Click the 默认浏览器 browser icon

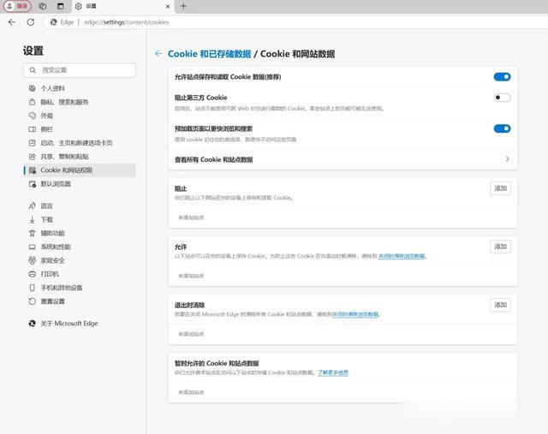[33, 184]
